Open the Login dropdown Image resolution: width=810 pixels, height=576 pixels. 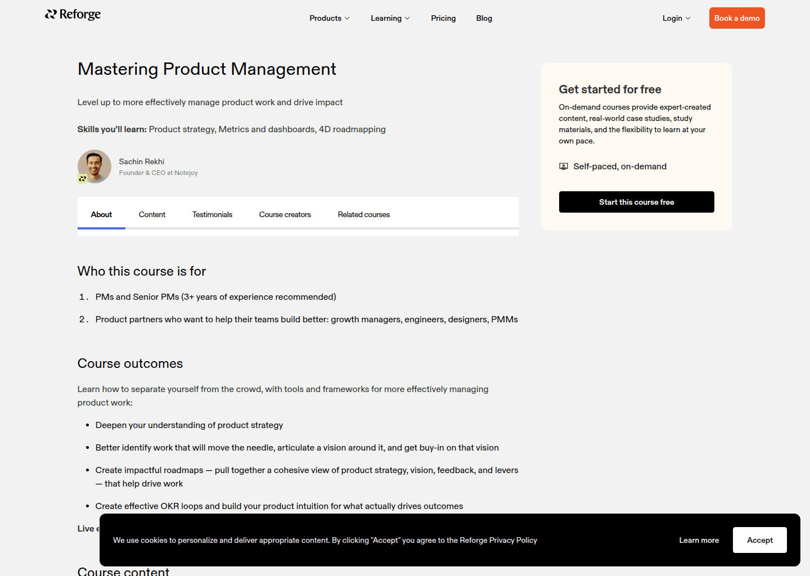(676, 18)
